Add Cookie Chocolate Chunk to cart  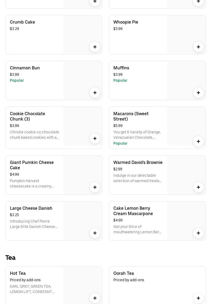tap(95, 138)
